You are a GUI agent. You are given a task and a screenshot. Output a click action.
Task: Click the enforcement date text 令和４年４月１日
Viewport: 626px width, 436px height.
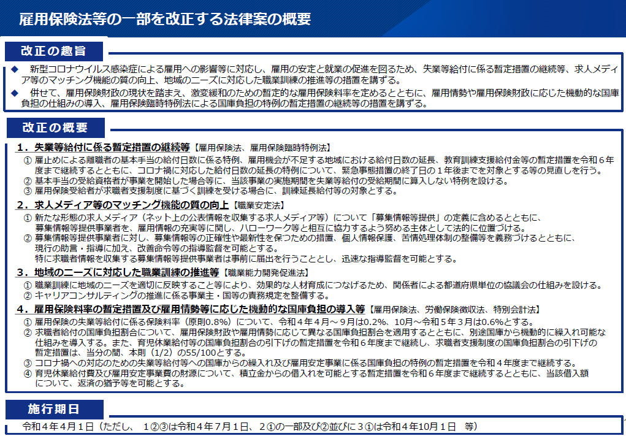click(x=58, y=426)
